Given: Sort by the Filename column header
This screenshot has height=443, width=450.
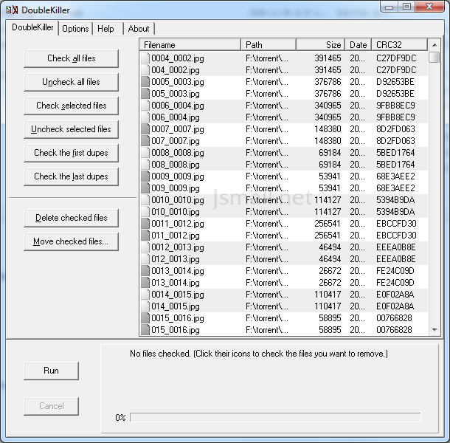Looking at the screenshot, I should click(190, 45).
